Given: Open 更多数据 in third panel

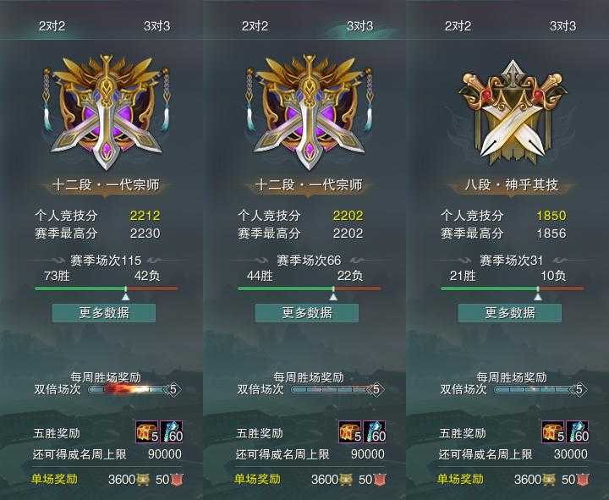Looking at the screenshot, I should (x=510, y=313).
